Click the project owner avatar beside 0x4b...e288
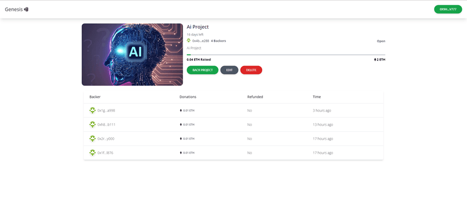Screen dimensions: 467x221 click(188, 41)
